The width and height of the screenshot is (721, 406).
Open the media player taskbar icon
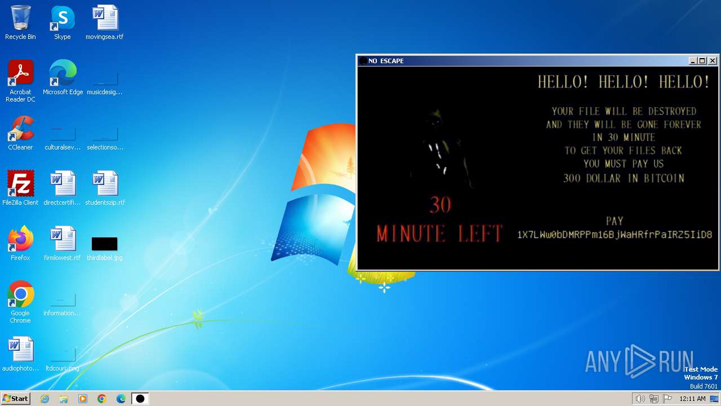pyautogui.click(x=83, y=399)
